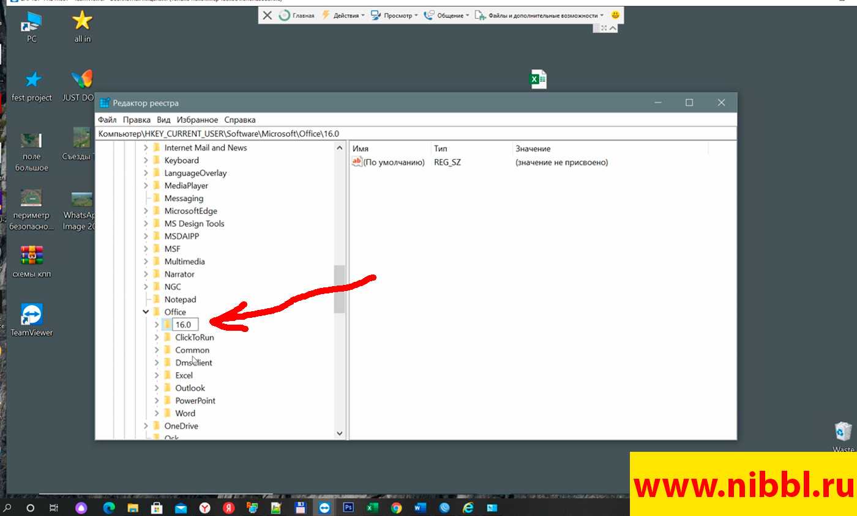Select the Excel registry key
This screenshot has width=857, height=516.
click(184, 375)
